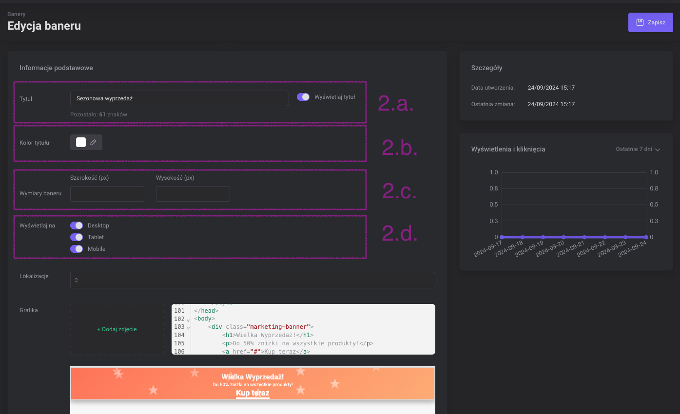Open the white title color swatch
Viewport: 680px width, 414px height.
[81, 142]
